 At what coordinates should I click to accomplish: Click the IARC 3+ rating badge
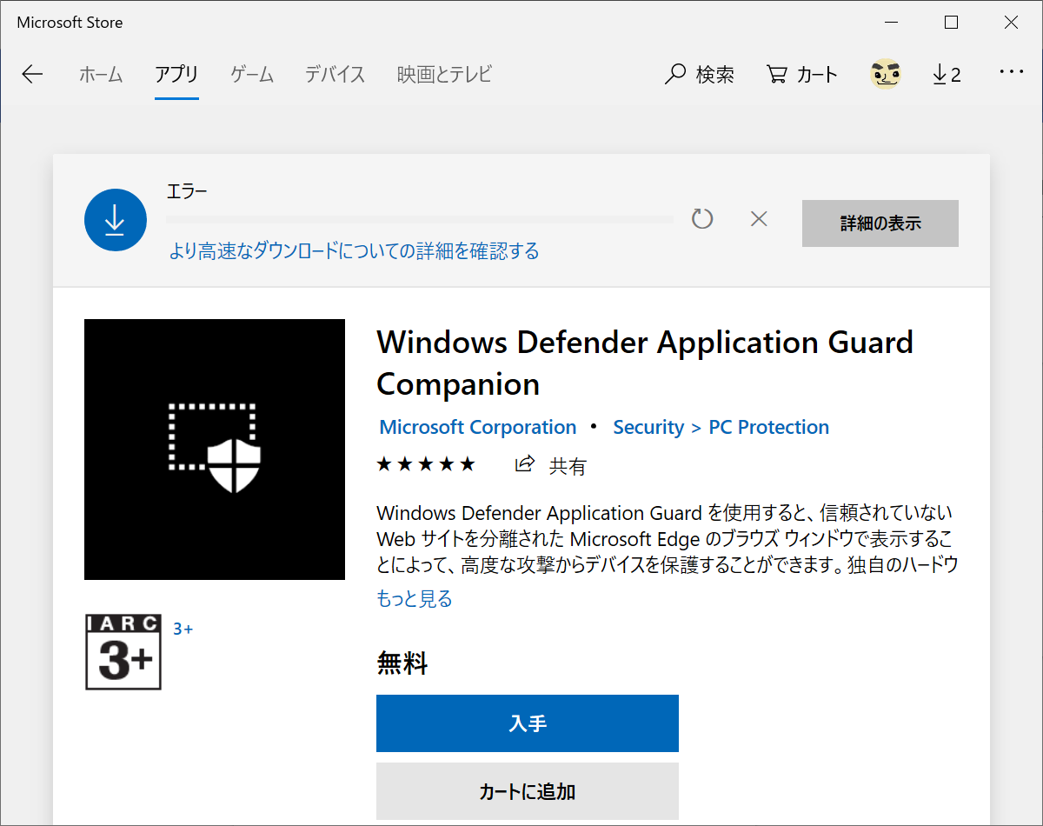click(123, 652)
